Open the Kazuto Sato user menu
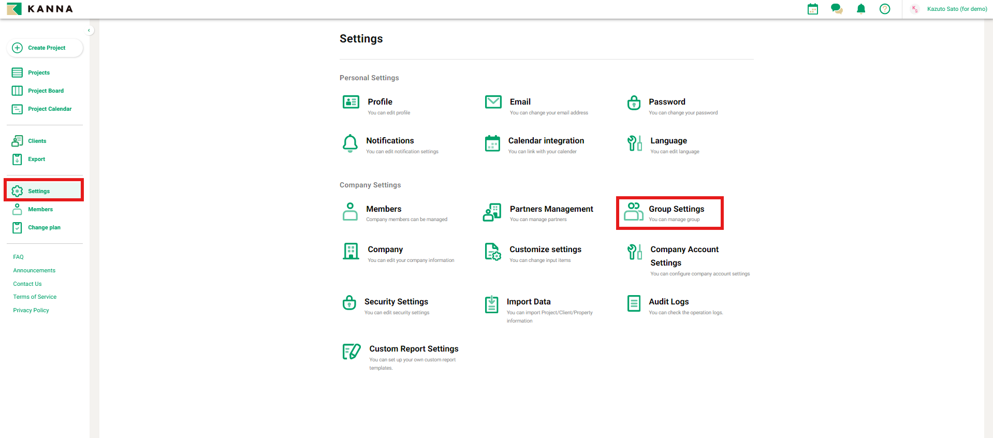 point(950,9)
